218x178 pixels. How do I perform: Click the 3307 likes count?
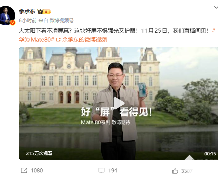point(187,171)
